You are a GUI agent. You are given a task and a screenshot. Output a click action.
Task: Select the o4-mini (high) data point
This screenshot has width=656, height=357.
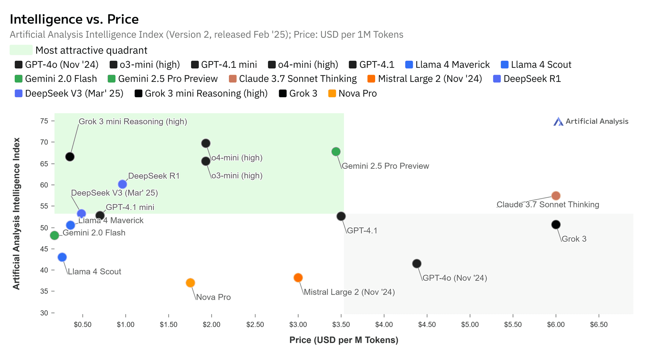(x=206, y=143)
